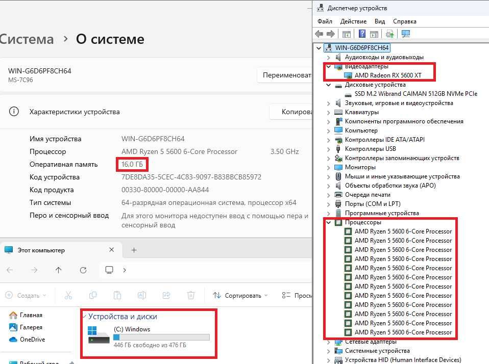The image size is (489, 364).
Task: Open Главная in Explorer sidebar
Action: 26,315
